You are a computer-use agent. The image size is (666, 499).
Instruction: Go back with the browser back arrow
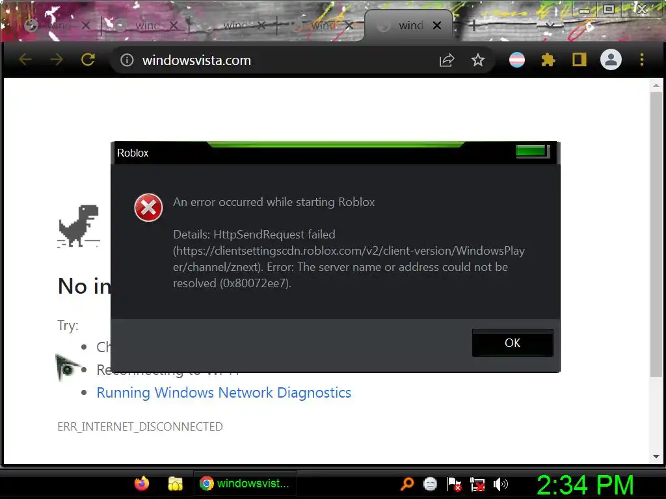click(26, 60)
